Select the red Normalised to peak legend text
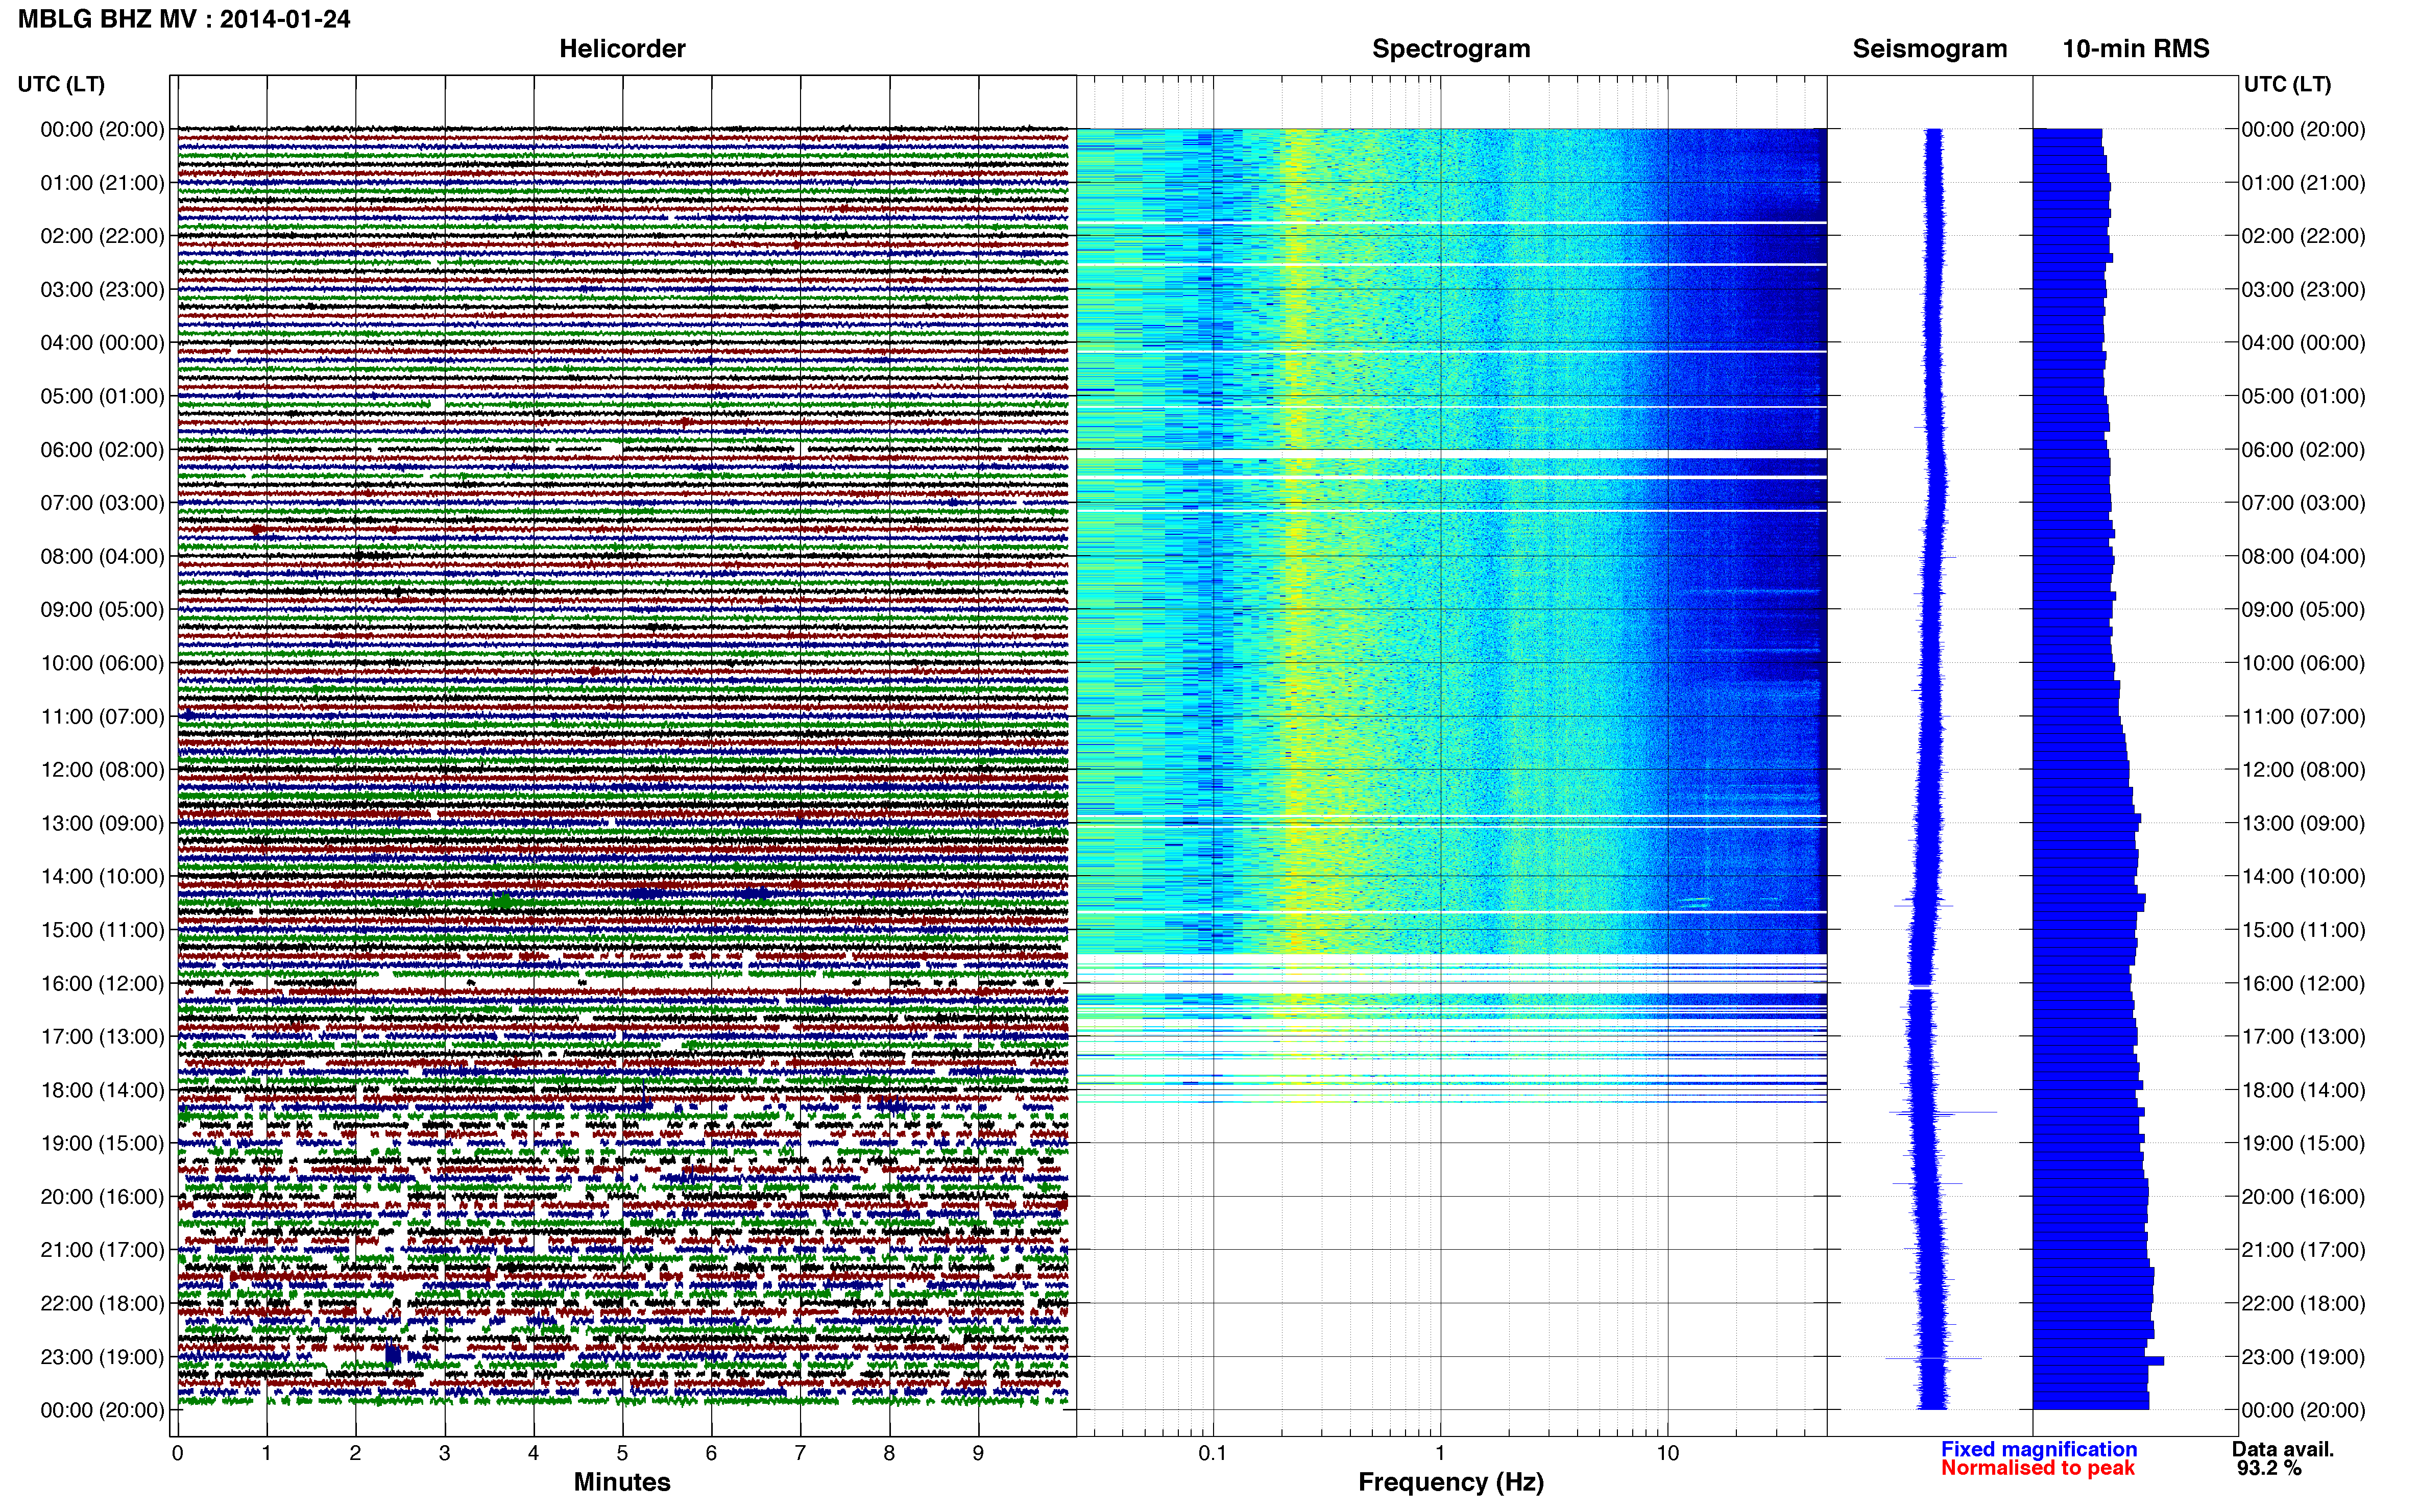The image size is (2420, 1512). tap(2038, 1468)
